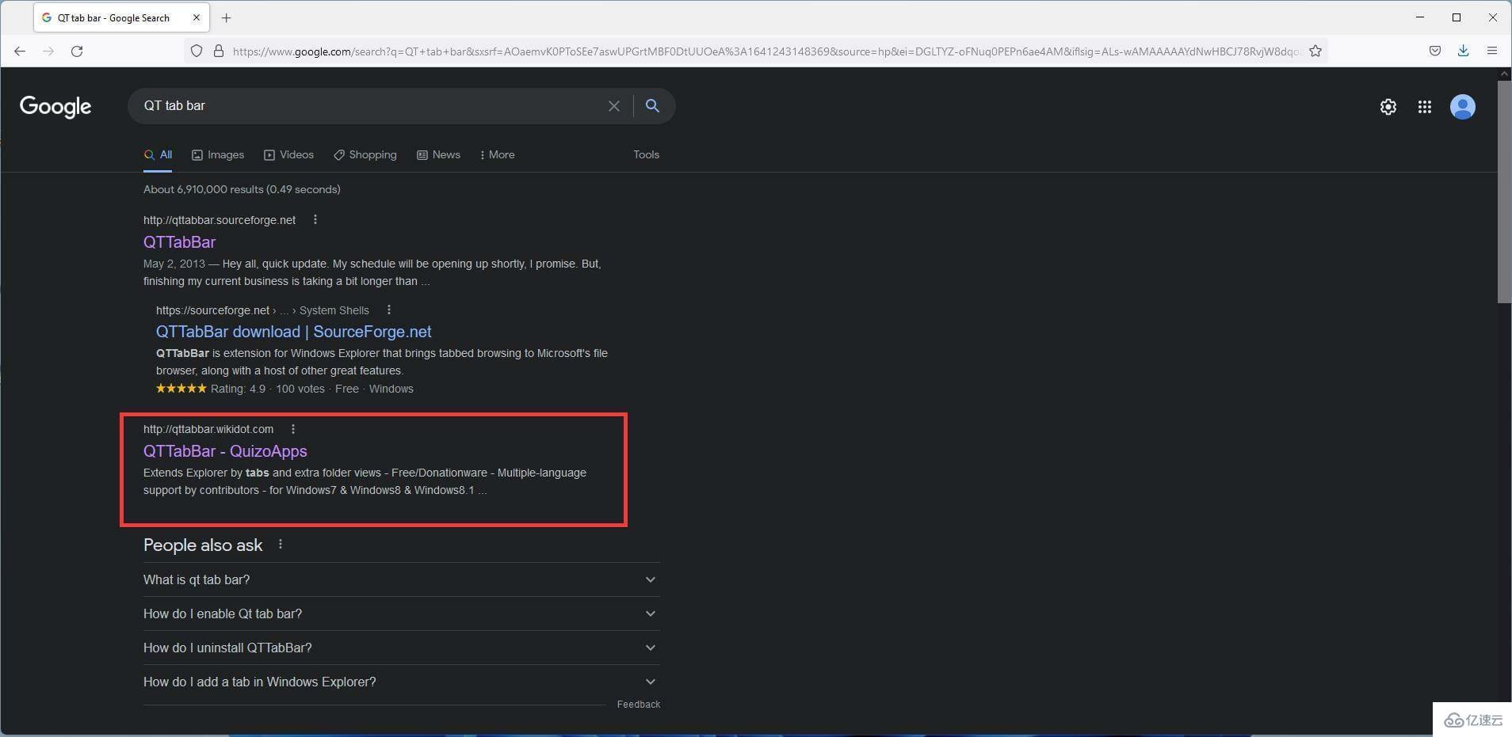This screenshot has height=737, width=1512.
Task: Reload the page with the refresh icon
Action: (x=77, y=51)
